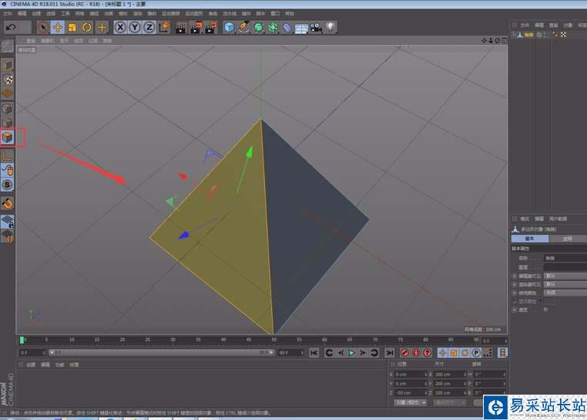Toggle Snap with the S icon

pyautogui.click(x=8, y=185)
